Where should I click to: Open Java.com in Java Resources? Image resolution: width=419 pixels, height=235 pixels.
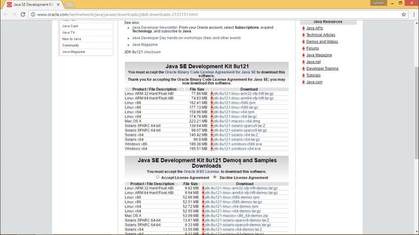(x=314, y=82)
